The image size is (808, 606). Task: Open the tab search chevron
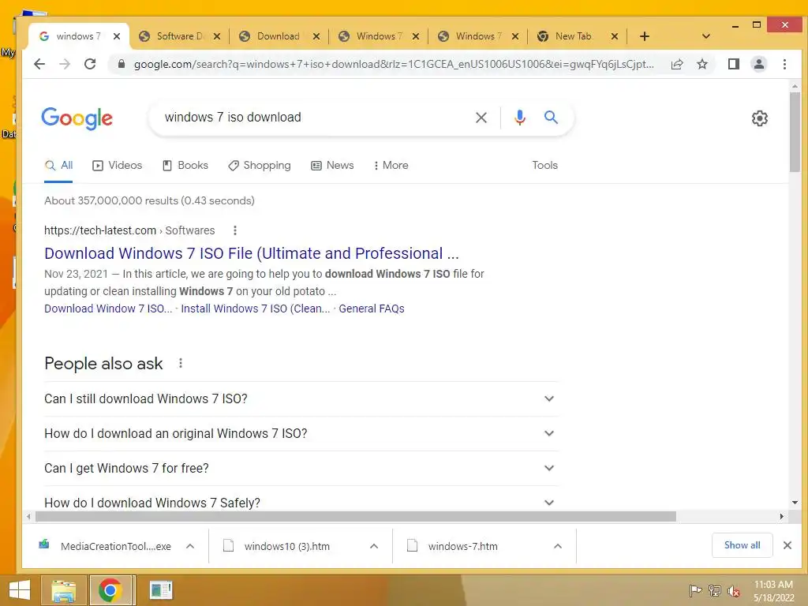pos(706,36)
